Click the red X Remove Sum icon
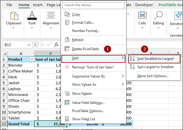This screenshot has width=183, height=130. click(67, 67)
